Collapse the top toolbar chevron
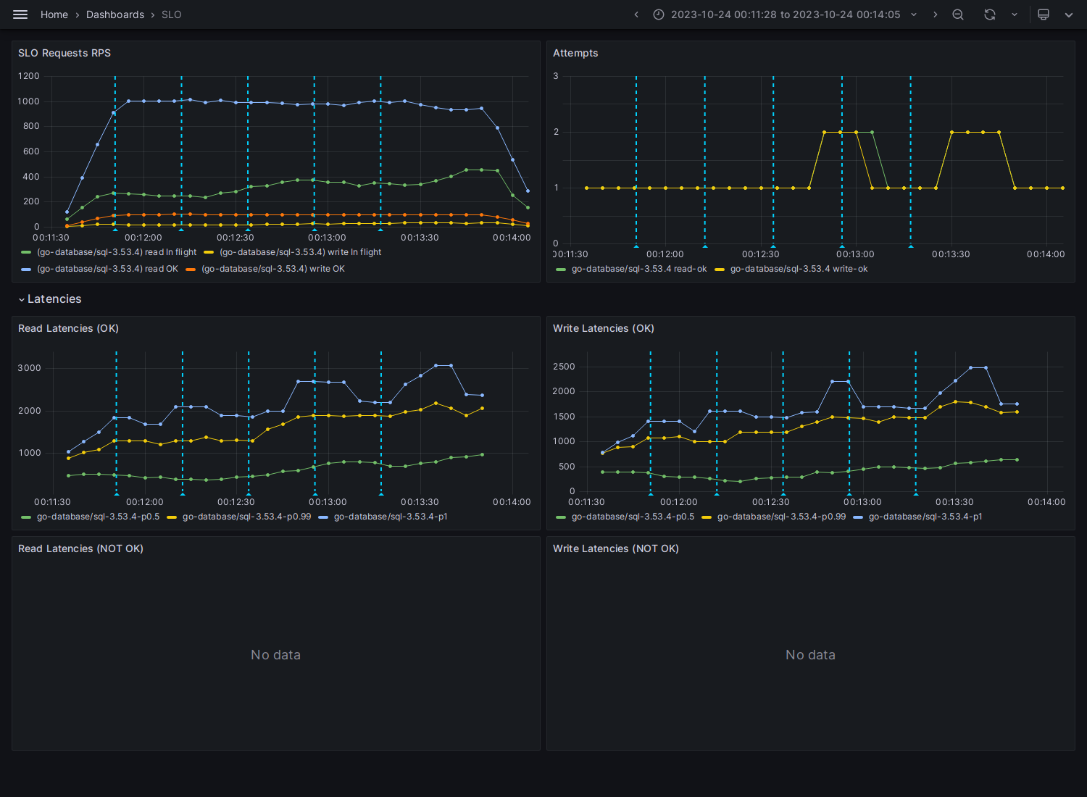Image resolution: width=1087 pixels, height=797 pixels. [x=1069, y=14]
